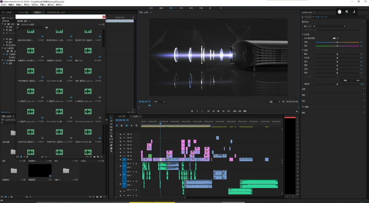Select the Razor tool
Screen dimensions: 369x203
[x=111, y=136]
